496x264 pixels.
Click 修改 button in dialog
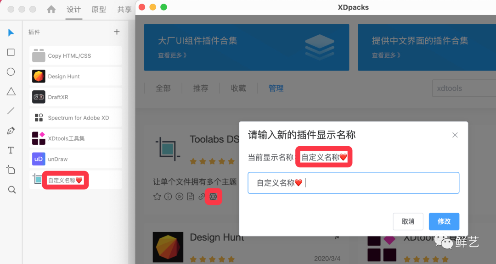click(444, 221)
